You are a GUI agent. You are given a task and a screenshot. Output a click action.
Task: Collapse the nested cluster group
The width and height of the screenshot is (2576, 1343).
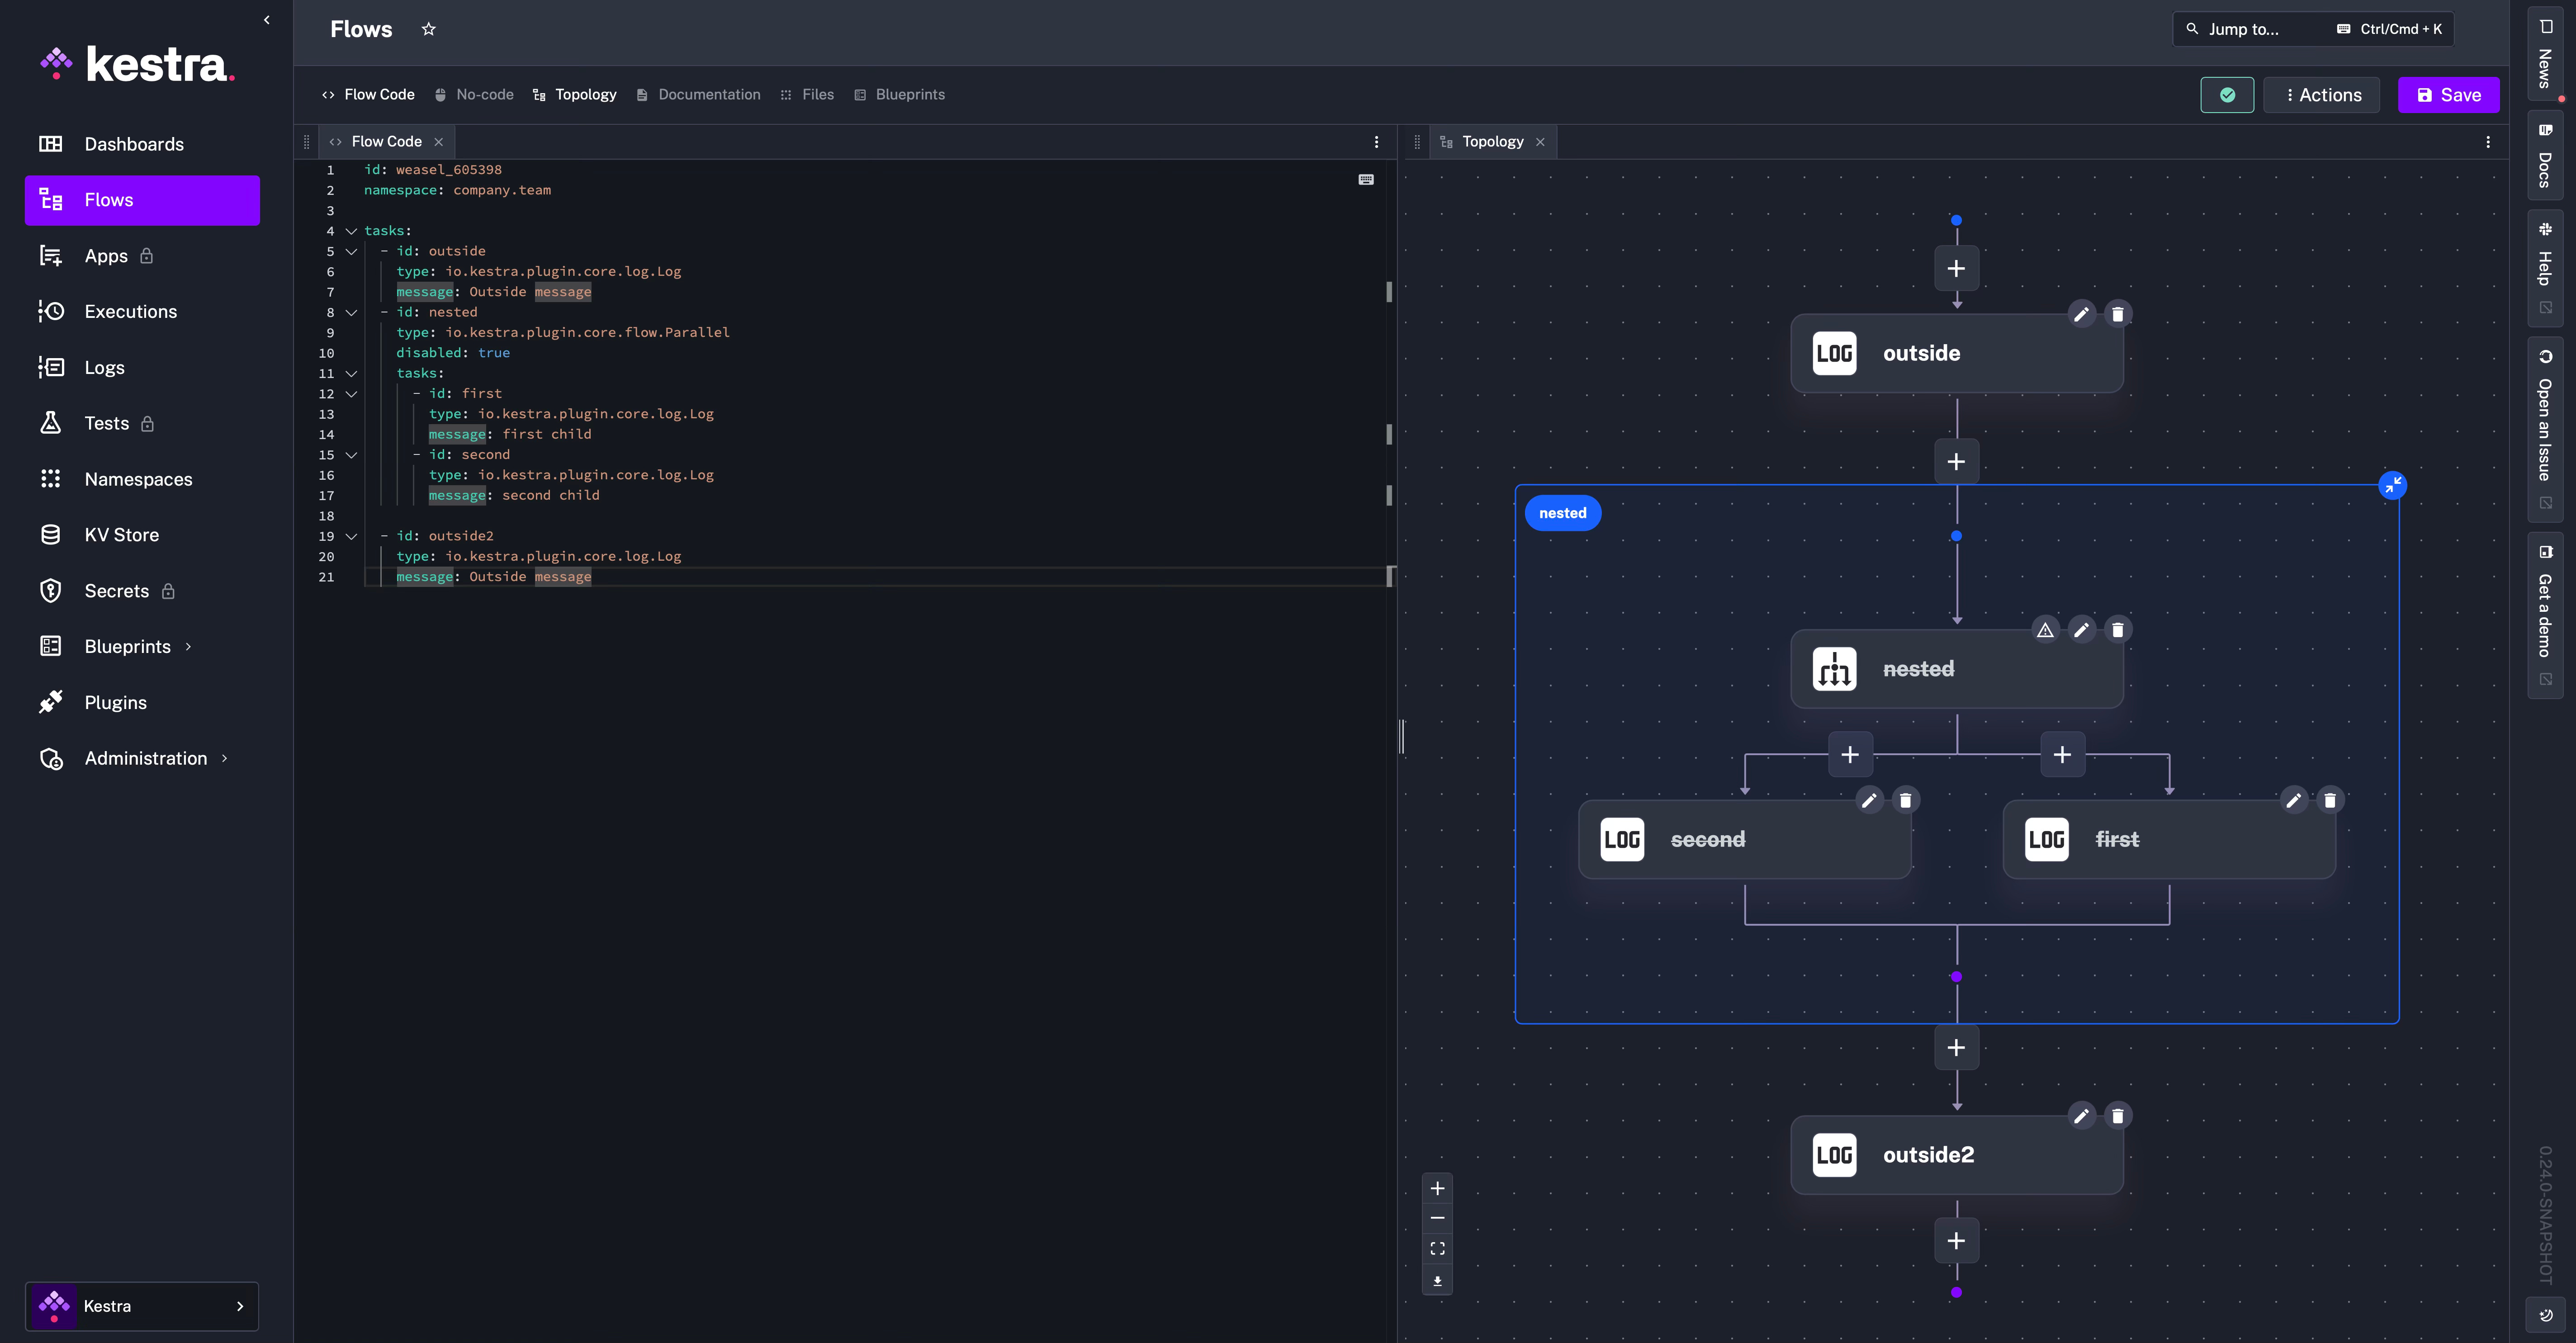point(2392,485)
